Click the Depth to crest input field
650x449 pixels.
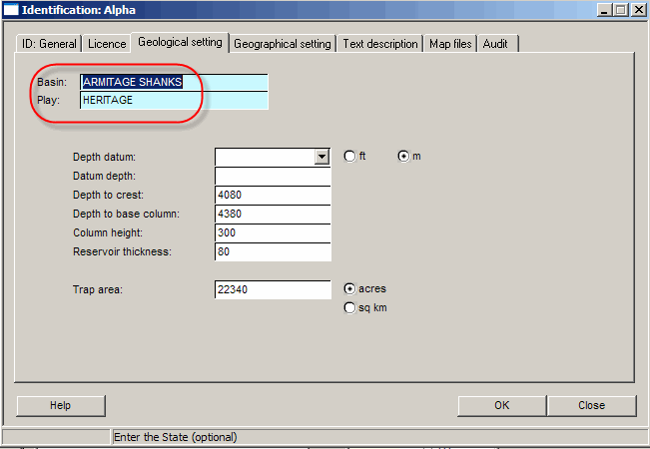pyautogui.click(x=272, y=195)
